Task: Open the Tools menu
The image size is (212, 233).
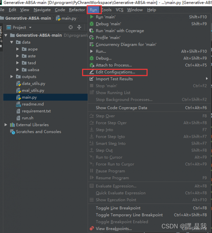Action: click(106, 10)
